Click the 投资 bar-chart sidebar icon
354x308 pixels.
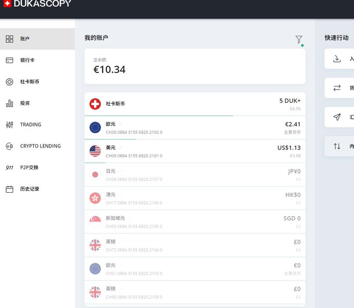[9, 103]
